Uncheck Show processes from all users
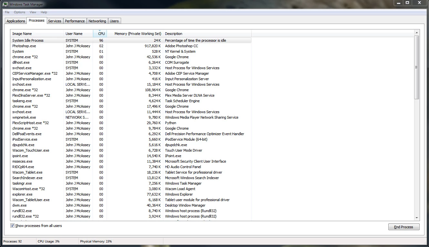This screenshot has height=247, width=429. pyautogui.click(x=12, y=226)
